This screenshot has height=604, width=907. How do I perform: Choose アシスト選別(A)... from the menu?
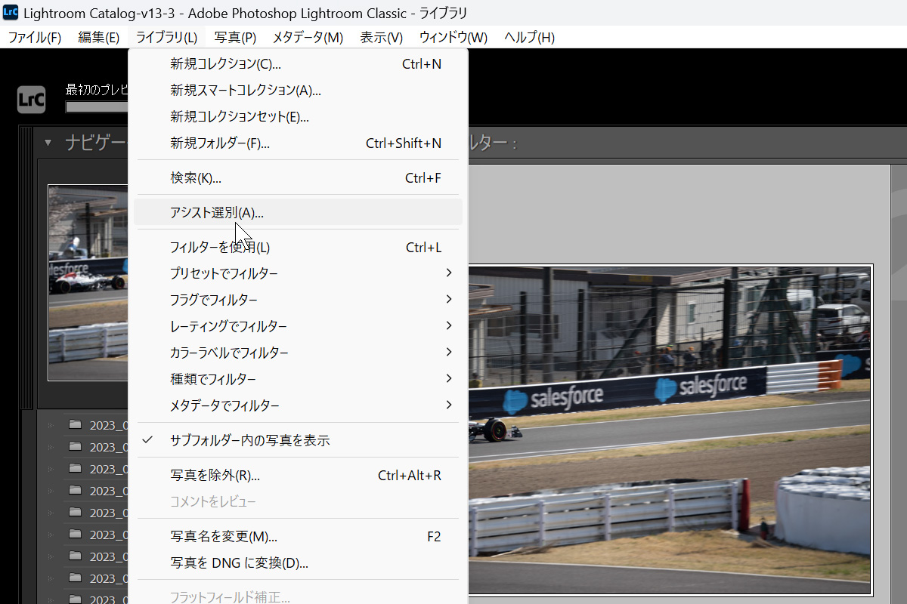[217, 213]
